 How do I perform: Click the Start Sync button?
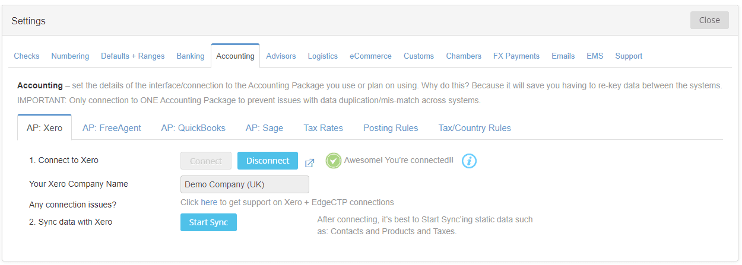click(208, 222)
